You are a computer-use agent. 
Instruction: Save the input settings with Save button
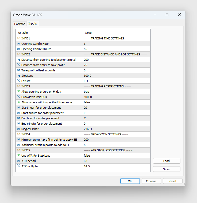click(x=167, y=169)
